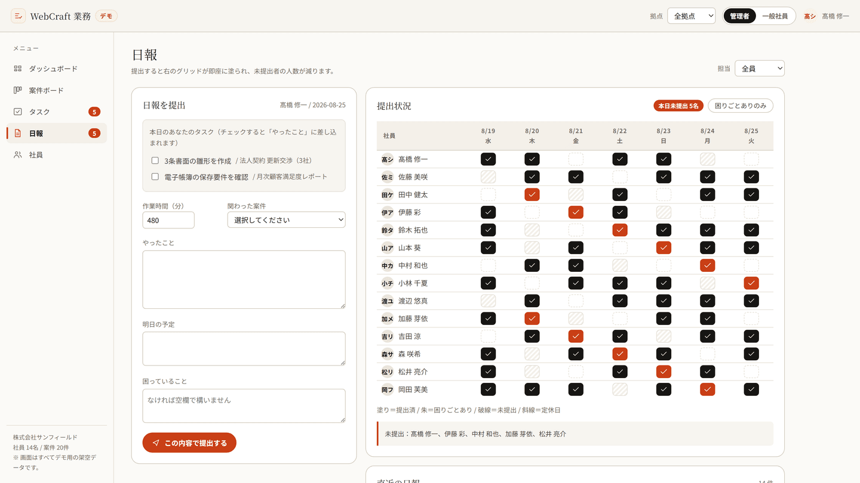The height and width of the screenshot is (483, 860).
Task: Click the 未提出 names summary line
Action: coord(575,434)
